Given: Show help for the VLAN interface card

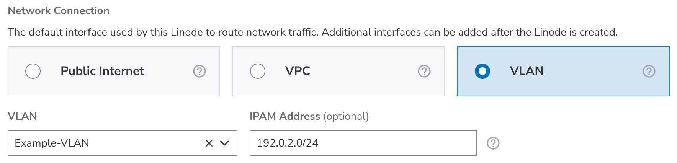Looking at the screenshot, I should click(x=649, y=71).
